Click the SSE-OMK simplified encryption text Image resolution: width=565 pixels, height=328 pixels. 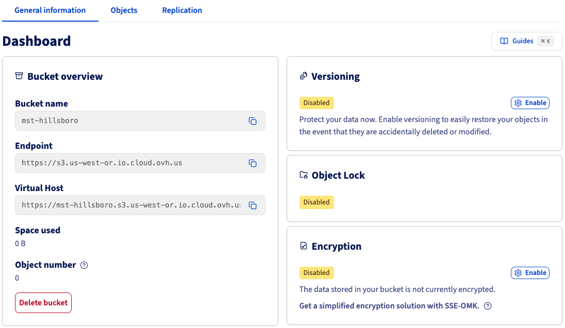tap(389, 306)
